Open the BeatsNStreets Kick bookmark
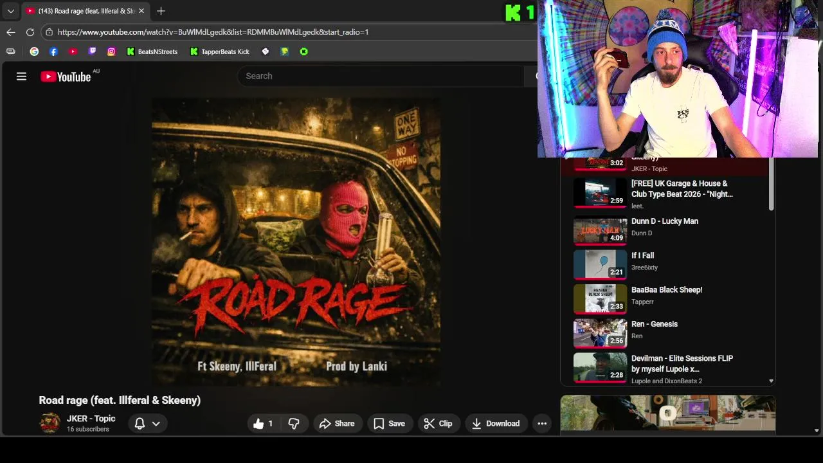Image resolution: width=823 pixels, height=463 pixels. pyautogui.click(x=152, y=51)
